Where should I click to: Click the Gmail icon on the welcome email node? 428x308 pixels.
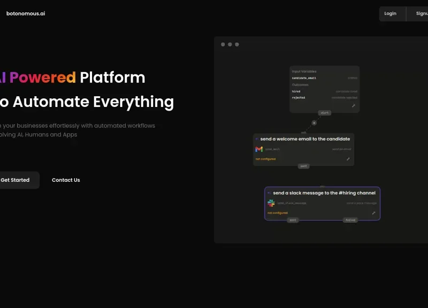coord(258,149)
